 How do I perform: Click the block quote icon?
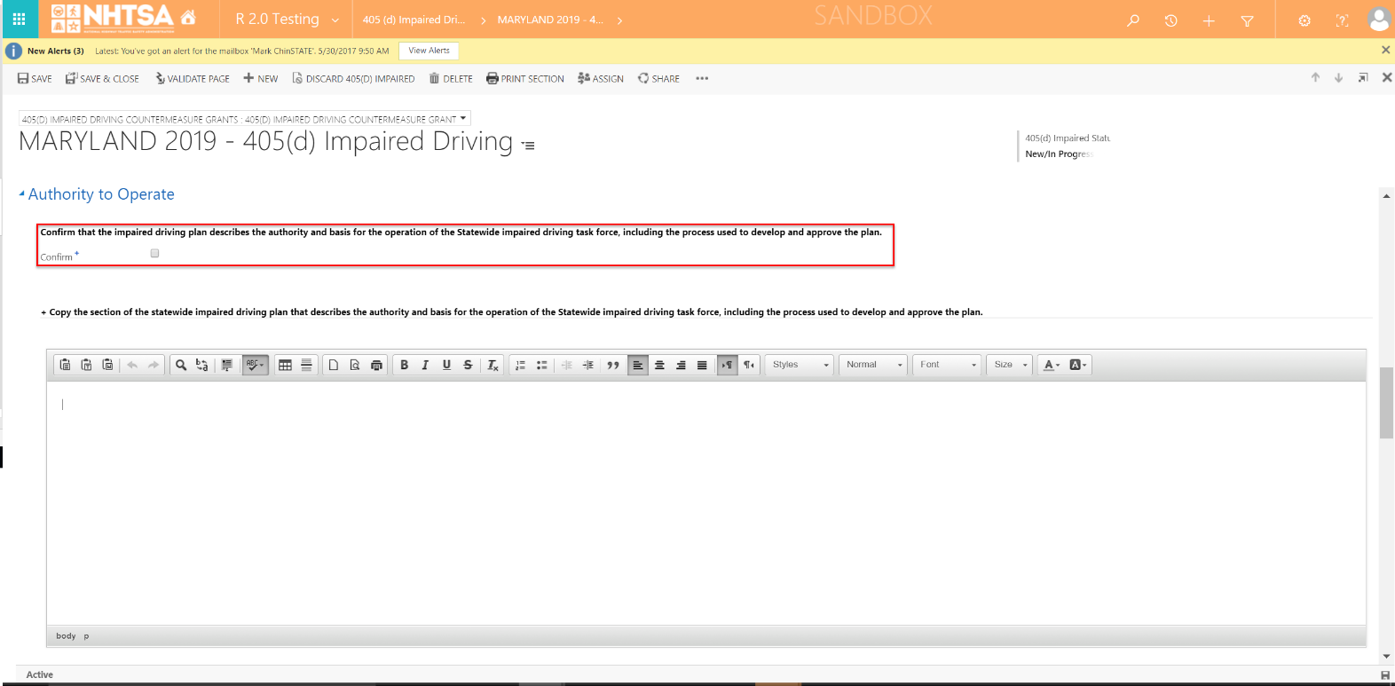point(613,365)
